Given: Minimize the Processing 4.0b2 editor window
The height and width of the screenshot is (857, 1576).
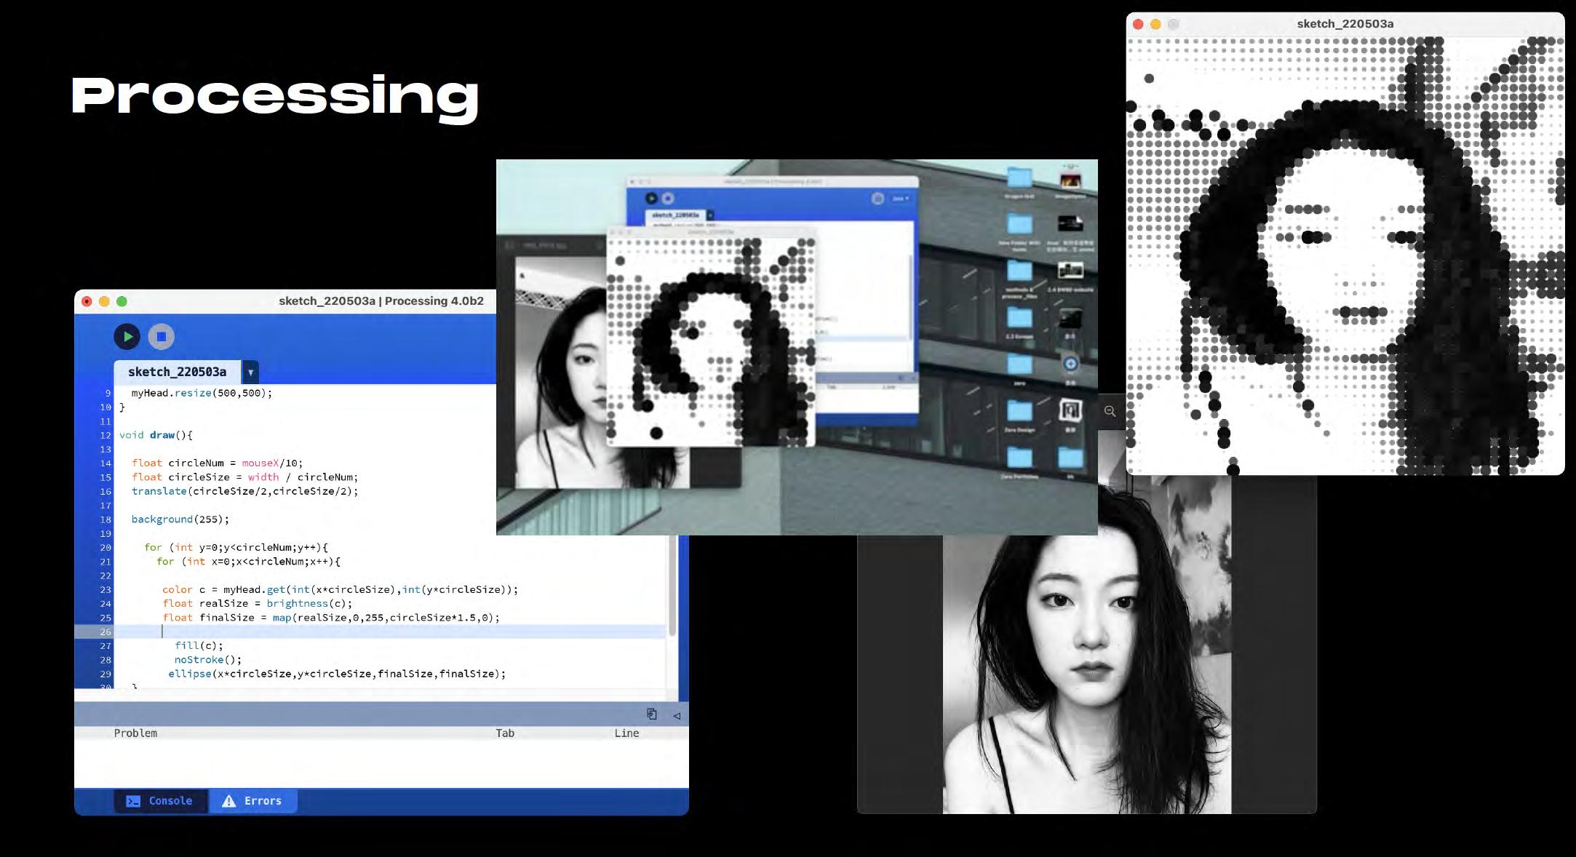Looking at the screenshot, I should coord(104,301).
